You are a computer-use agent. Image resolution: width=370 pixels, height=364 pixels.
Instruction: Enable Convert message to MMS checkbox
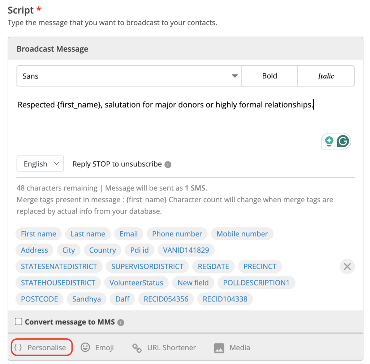(19, 322)
